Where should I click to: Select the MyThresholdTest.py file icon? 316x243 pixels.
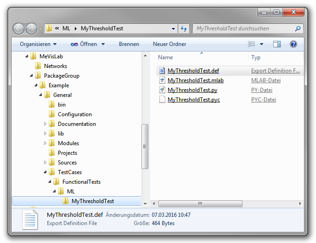[162, 90]
